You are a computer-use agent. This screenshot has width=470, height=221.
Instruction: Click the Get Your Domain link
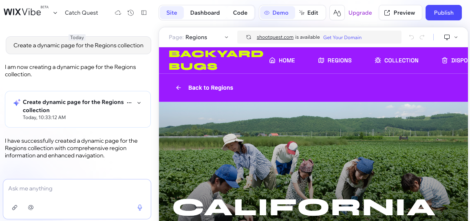tap(342, 37)
